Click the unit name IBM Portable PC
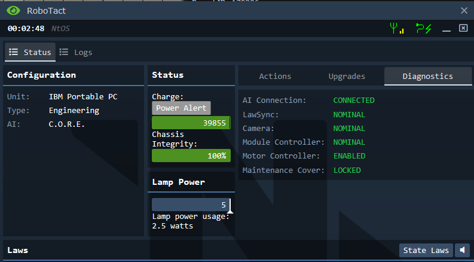The image size is (474, 262). pos(83,96)
